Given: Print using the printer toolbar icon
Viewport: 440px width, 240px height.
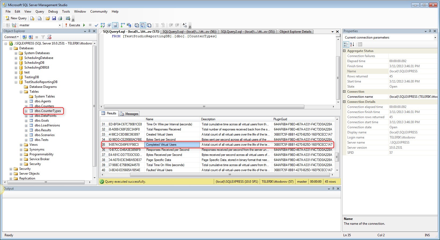Looking at the screenshot, I should coord(60,18).
